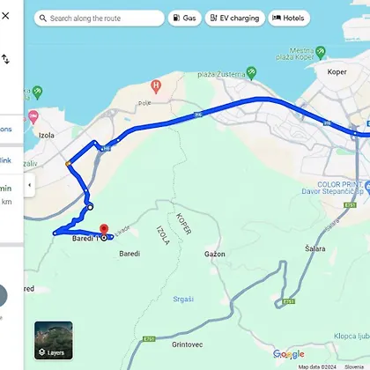
Task: Open Mestna plaža Koper beach marker
Action: point(320,53)
